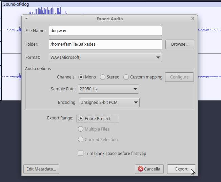Click the Export Range label

click(x=60, y=118)
